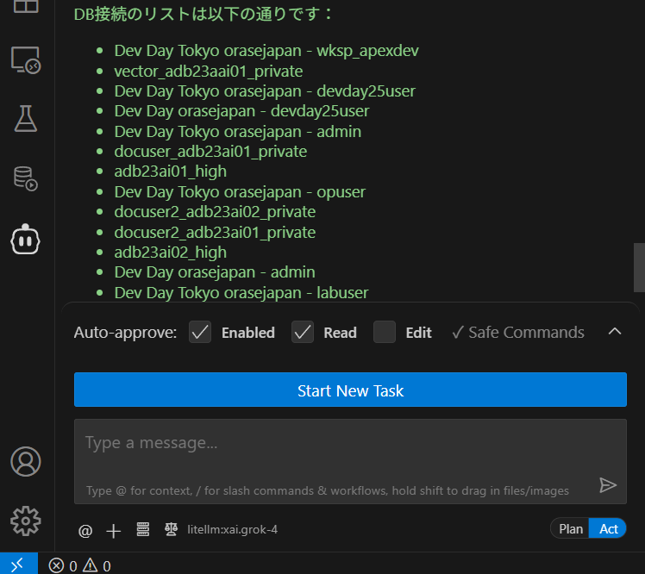Click 'Dev Day Tokyo orasejapan - devday25user'
The height and width of the screenshot is (574, 645).
265,91
